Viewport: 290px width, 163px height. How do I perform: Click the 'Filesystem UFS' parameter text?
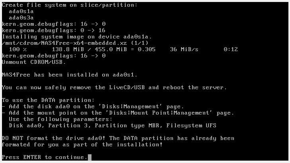click(x=191, y=126)
